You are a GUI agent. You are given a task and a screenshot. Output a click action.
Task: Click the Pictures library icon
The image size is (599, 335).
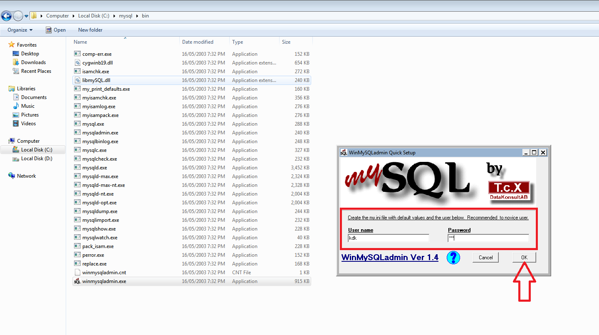[x=16, y=115]
